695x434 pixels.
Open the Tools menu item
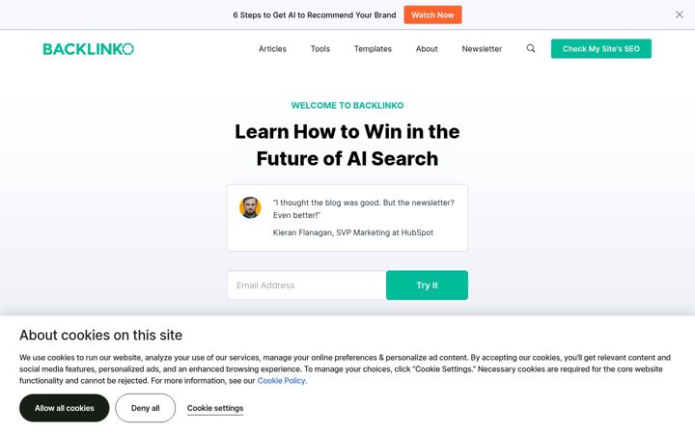pos(320,49)
